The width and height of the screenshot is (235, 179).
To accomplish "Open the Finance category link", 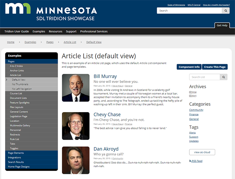I will (x=194, y=115).
